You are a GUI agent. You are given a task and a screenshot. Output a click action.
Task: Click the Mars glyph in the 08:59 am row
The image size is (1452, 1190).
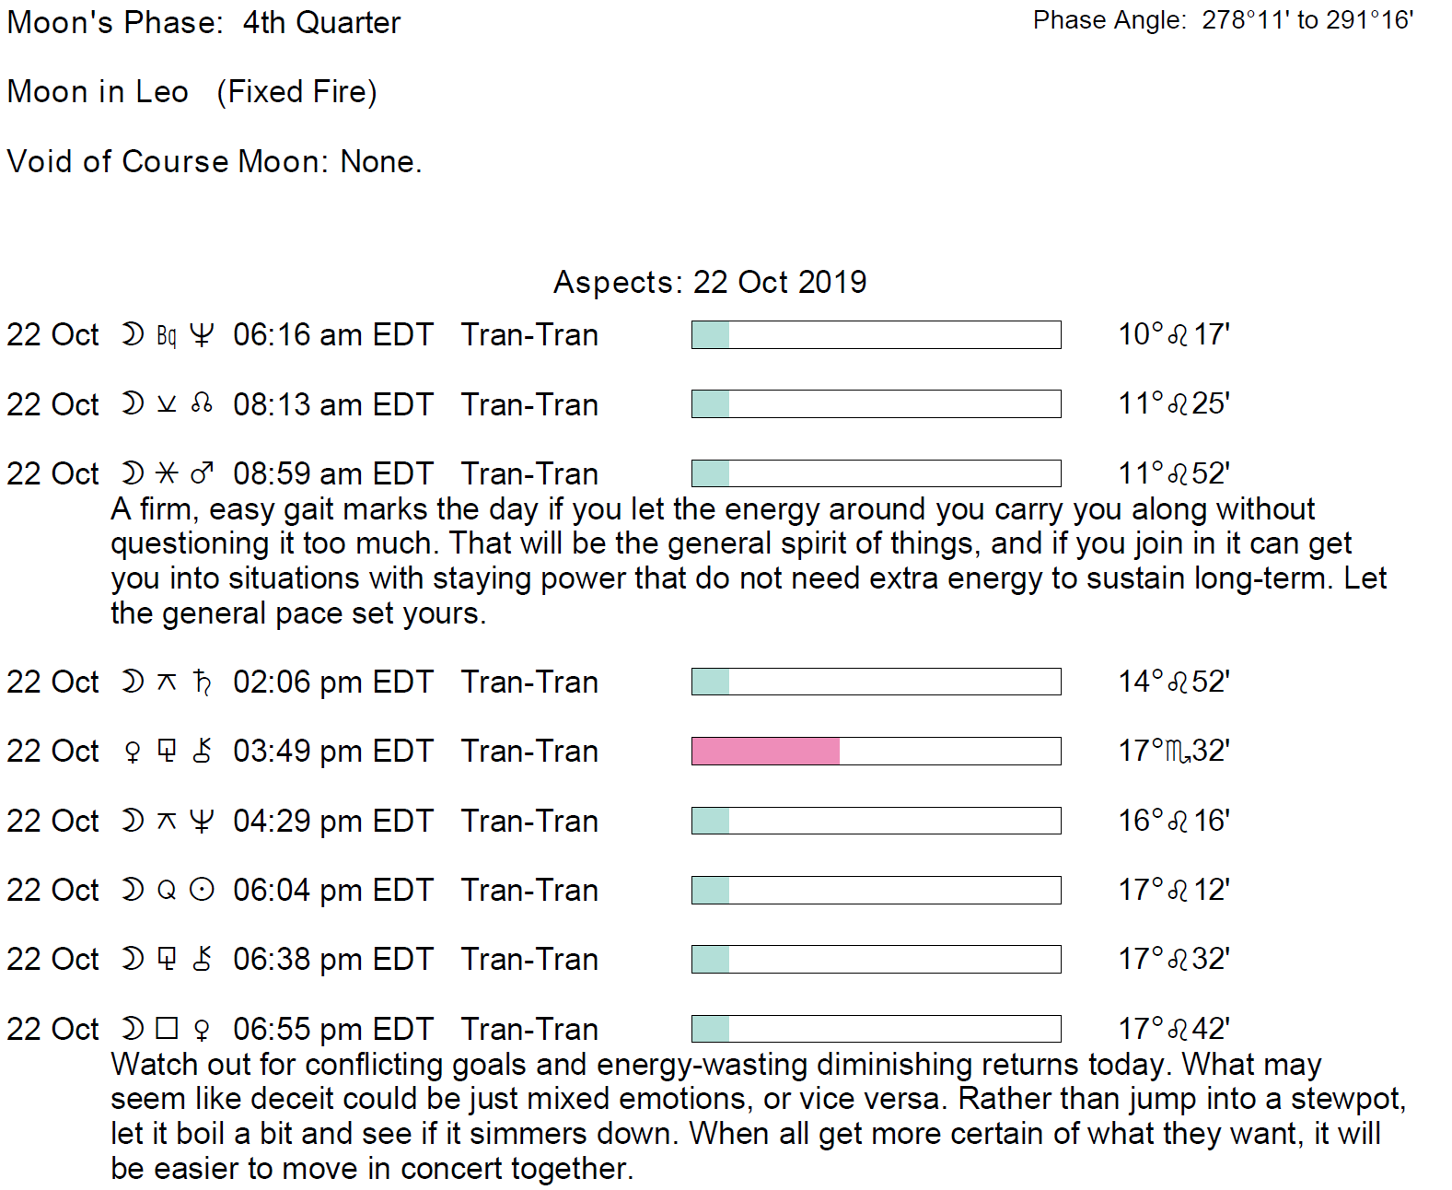click(202, 473)
